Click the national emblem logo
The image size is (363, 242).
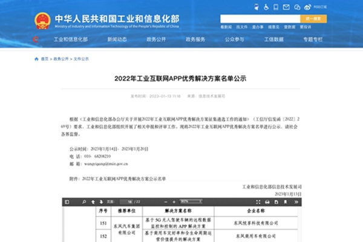[x=43, y=19]
